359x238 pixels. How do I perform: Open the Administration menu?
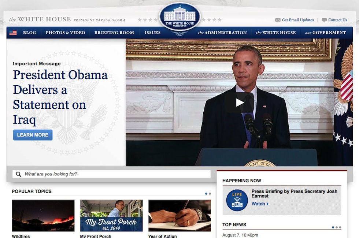[222, 33]
